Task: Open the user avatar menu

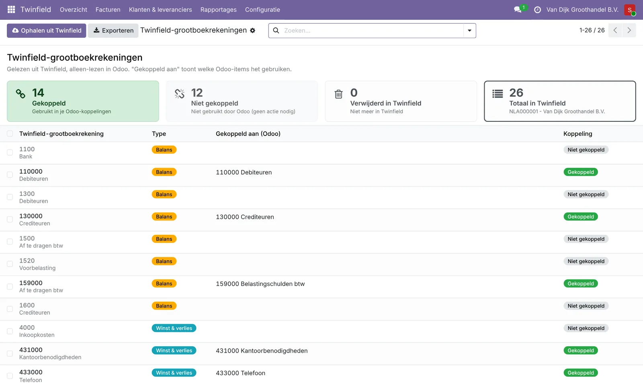Action: click(x=630, y=10)
